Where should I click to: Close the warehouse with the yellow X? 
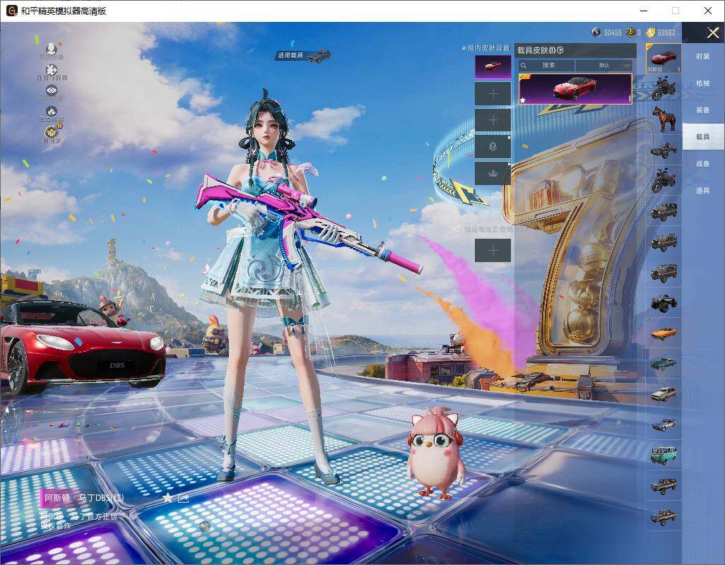[712, 32]
